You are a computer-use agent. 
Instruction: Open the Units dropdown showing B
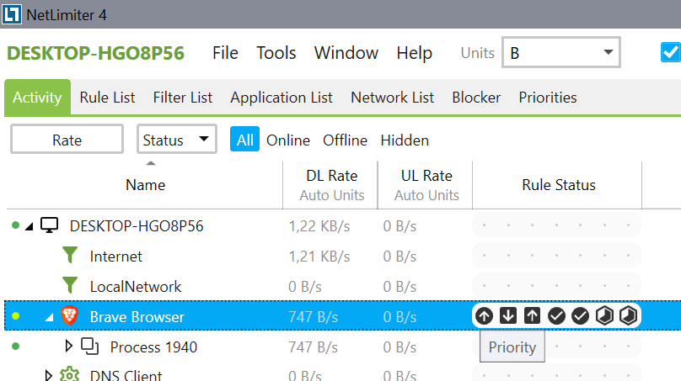click(x=560, y=52)
